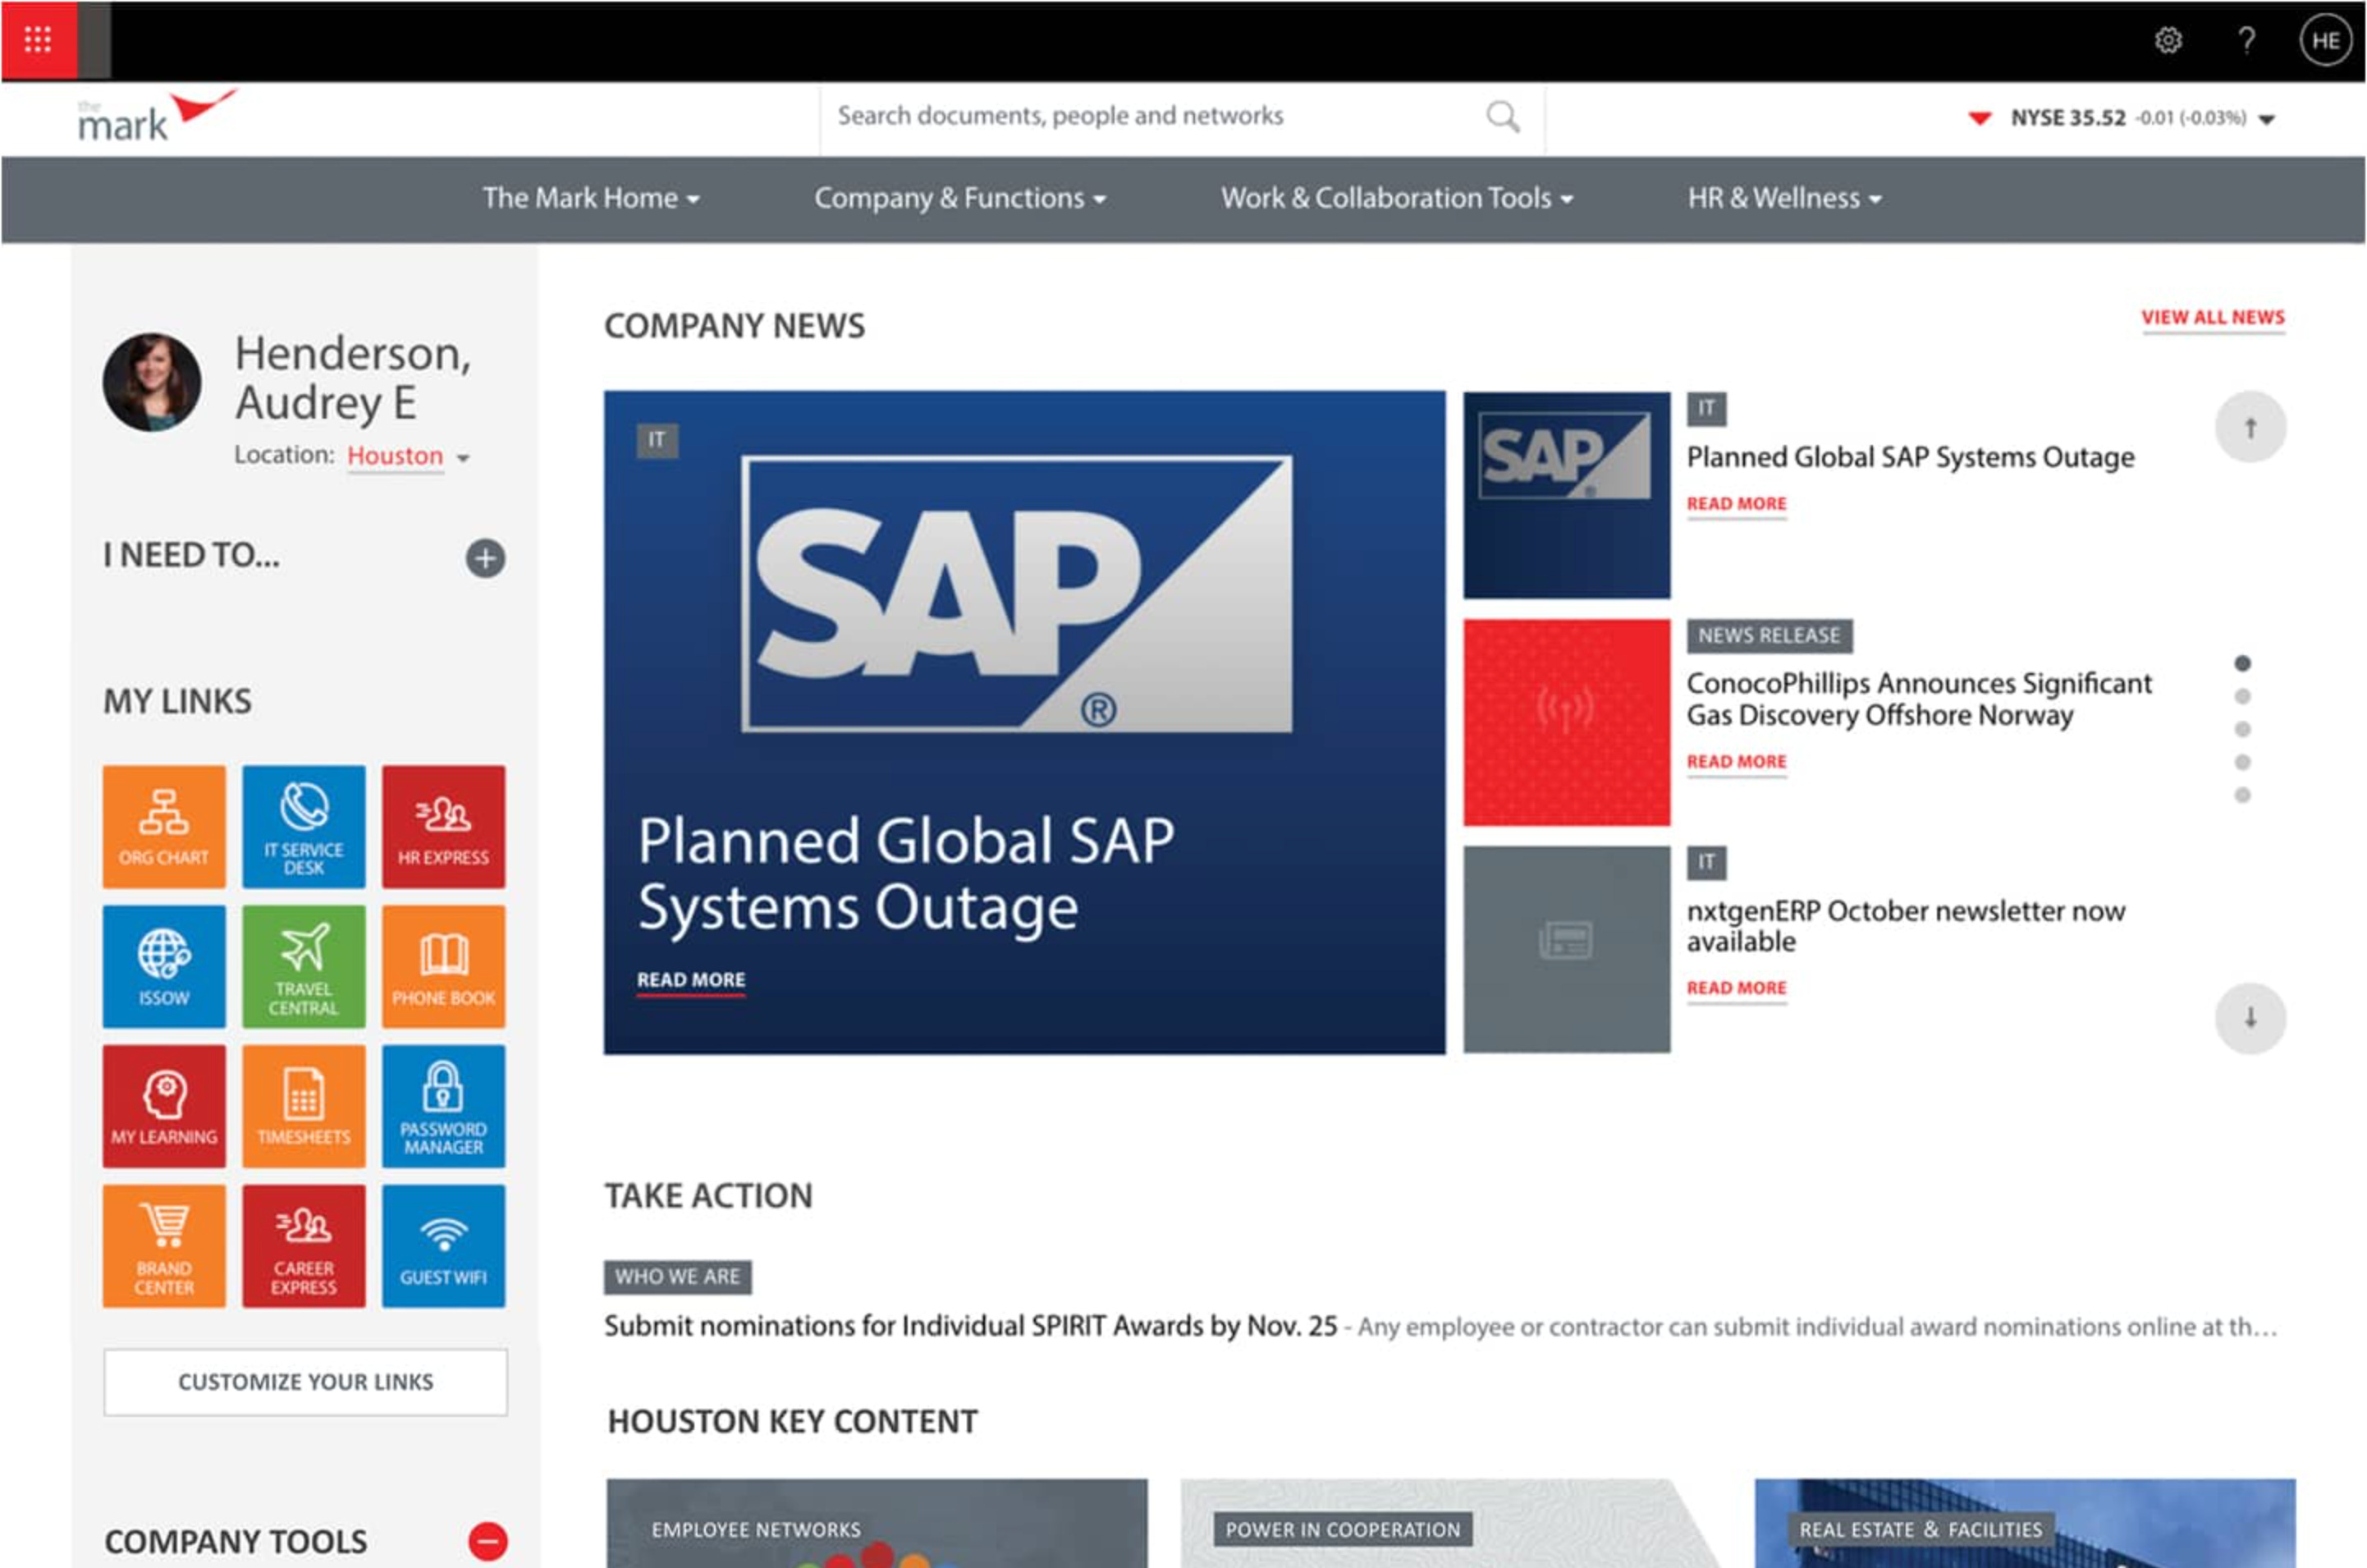2367x1568 pixels.
Task: Collapse the Company Tools section
Action: tap(488, 1541)
